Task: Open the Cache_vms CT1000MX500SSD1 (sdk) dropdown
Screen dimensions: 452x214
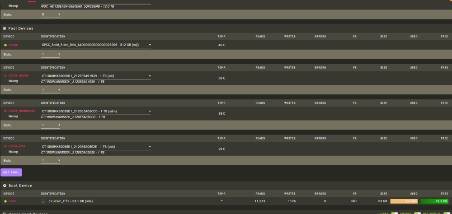Action: [x=96, y=147]
